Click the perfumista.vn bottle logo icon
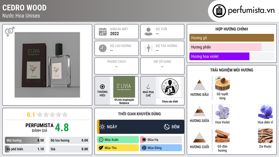Screen dimensions: 279x157 219,11
